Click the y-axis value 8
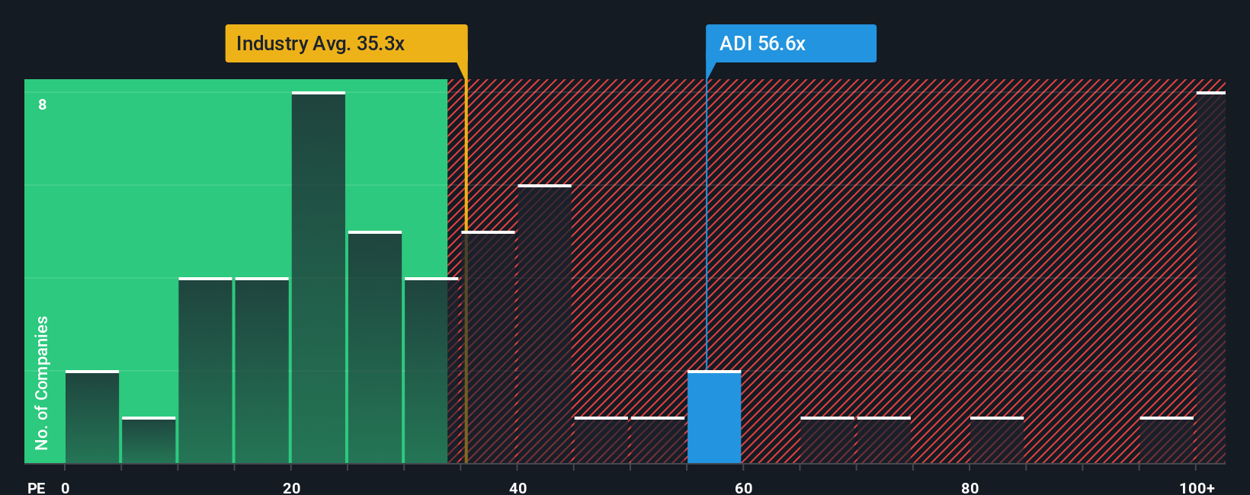 [43, 104]
